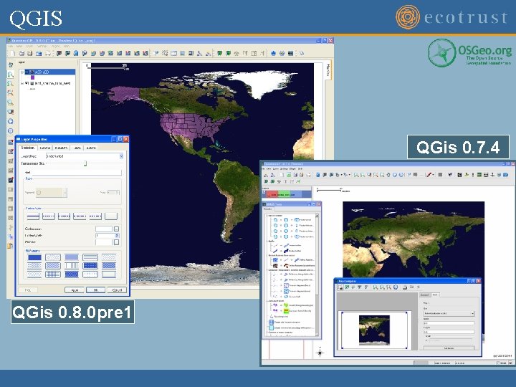The image size is (516, 387).
Task: Click the Print icon in Map Composer toolbar
Action: [x=405, y=287]
